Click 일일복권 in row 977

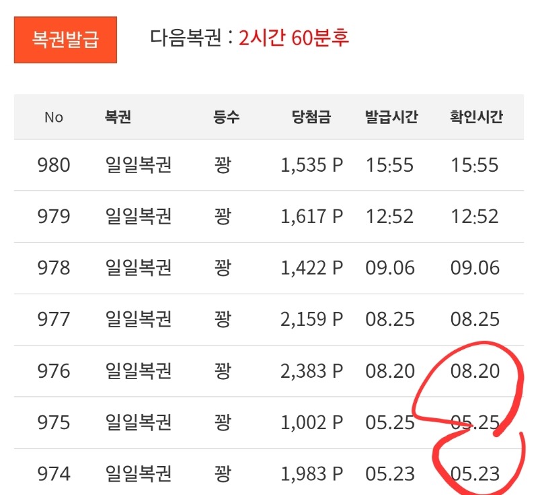(x=139, y=319)
